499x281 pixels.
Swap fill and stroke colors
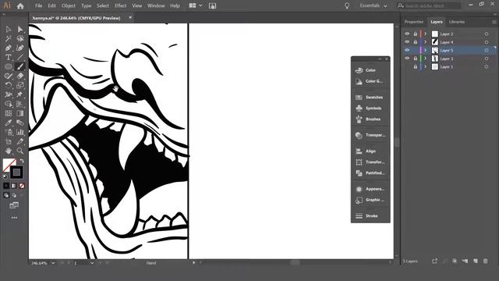(22, 161)
